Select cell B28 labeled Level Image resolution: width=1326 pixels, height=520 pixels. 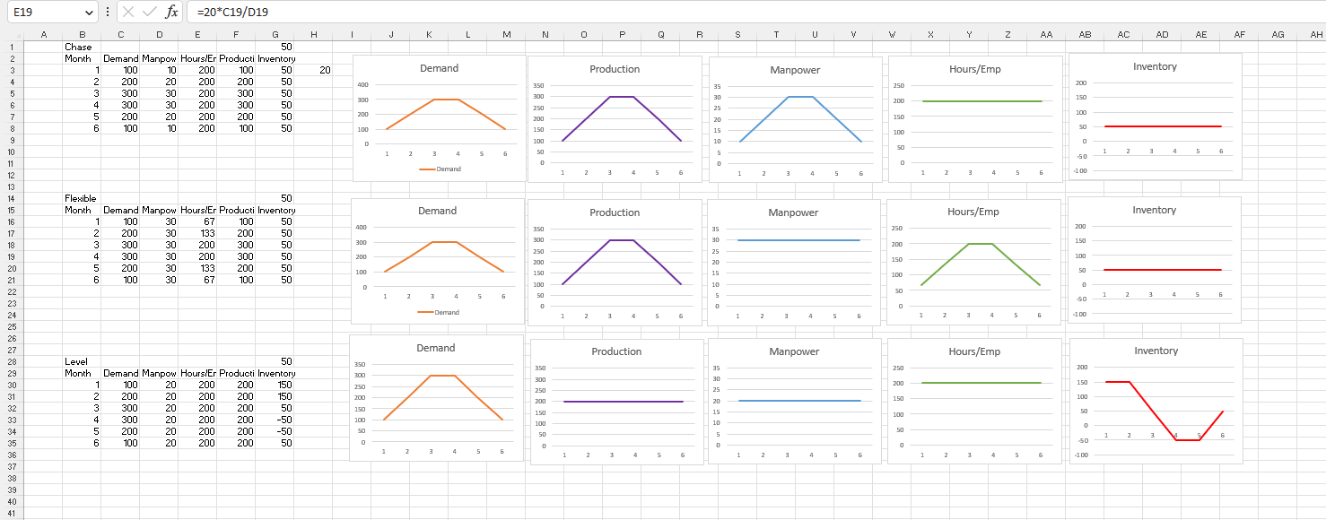point(82,361)
